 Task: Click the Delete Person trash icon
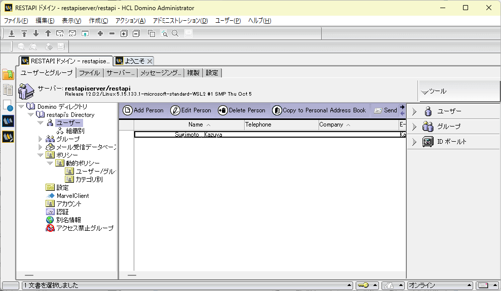point(223,110)
